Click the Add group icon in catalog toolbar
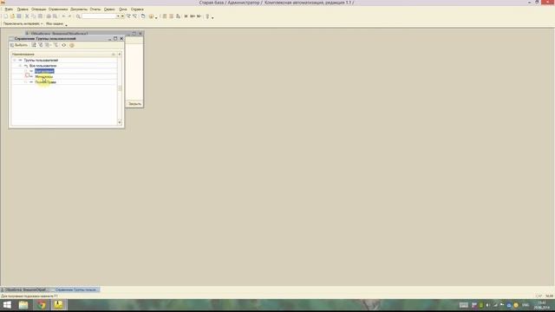Screen dimensions: 555x312 coord(41,45)
